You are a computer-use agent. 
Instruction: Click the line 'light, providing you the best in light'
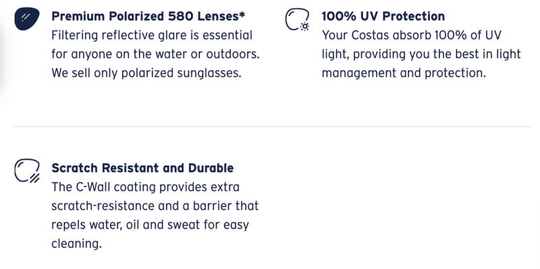(x=421, y=55)
